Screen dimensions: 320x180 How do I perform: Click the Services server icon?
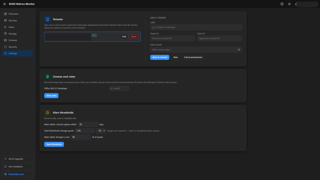[6, 20]
